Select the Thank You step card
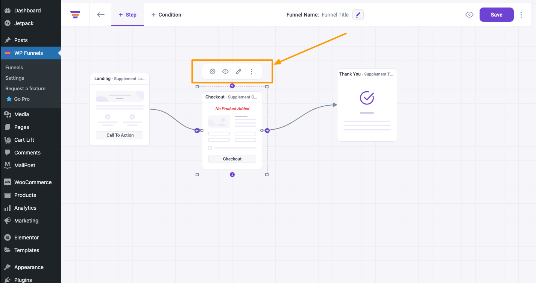536x283 pixels. (x=367, y=105)
